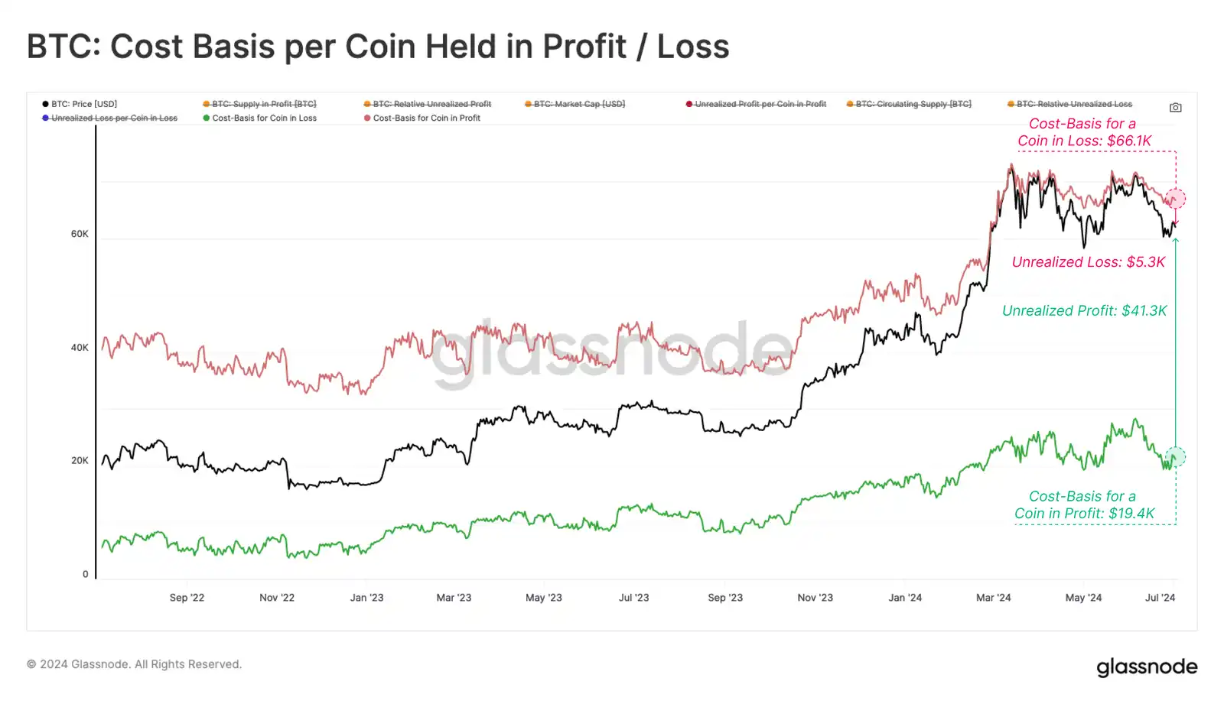Click the glassnode logo at bottom right

coord(1147,667)
